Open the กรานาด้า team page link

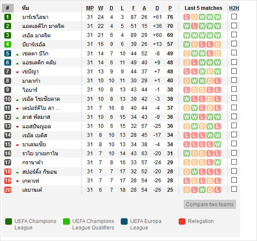33,163
